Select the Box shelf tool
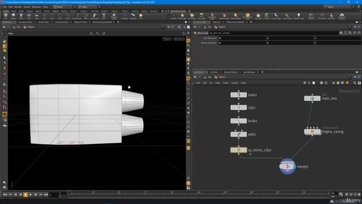The width and height of the screenshot is (362, 204). tap(6, 16)
